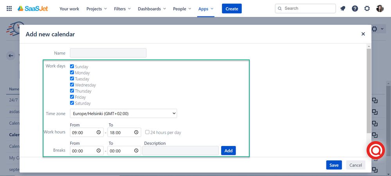Click the Create button
This screenshot has height=176, width=391.
click(232, 9)
